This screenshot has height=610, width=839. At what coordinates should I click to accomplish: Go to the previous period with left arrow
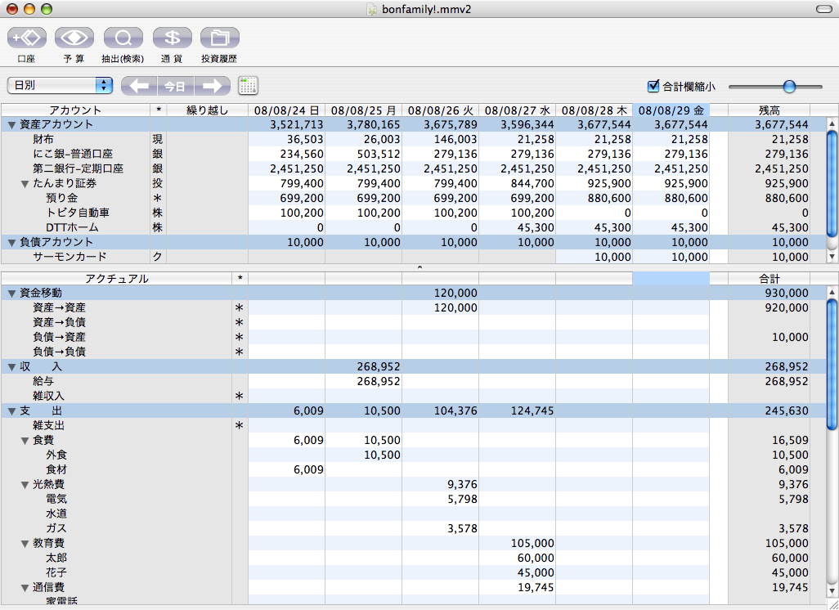(139, 86)
